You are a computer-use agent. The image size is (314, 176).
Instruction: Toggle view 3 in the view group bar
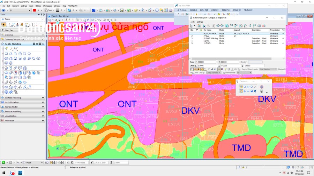[x=56, y=162]
